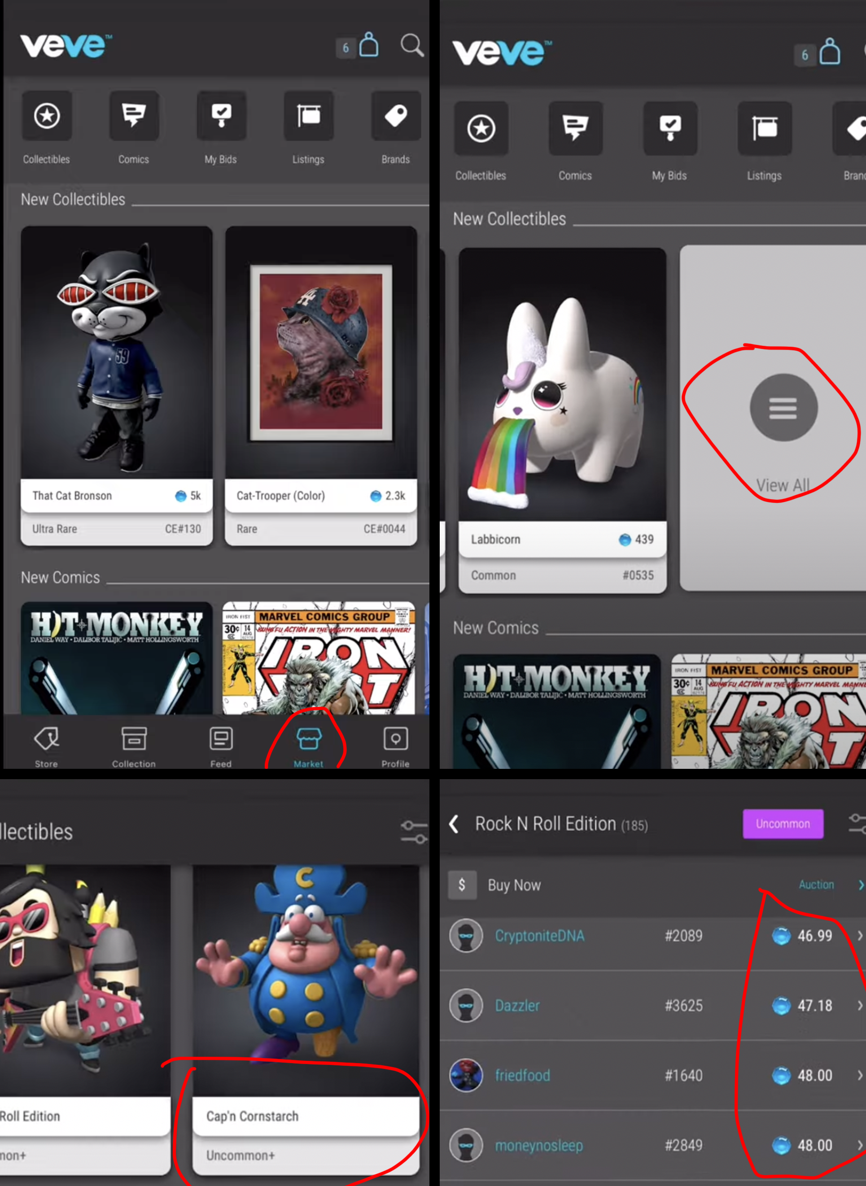Screen dimensions: 866x1186
Task: Open Comics icon on the That Cat Bronson screen
Action: coord(134,116)
